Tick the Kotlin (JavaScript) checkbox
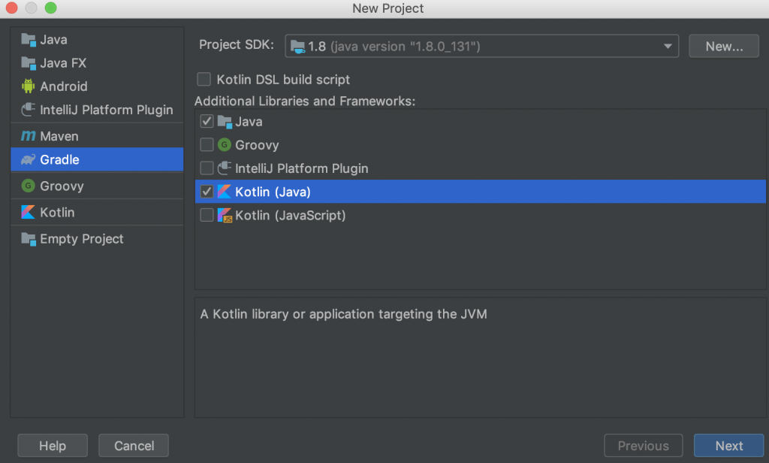Image resolution: width=769 pixels, height=463 pixels. 207,216
